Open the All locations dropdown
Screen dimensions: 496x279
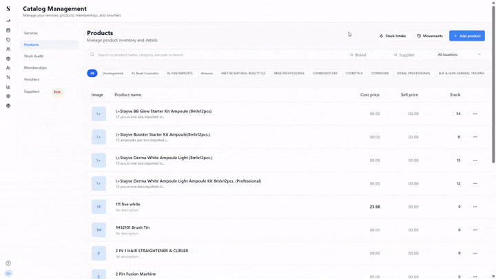pos(459,54)
